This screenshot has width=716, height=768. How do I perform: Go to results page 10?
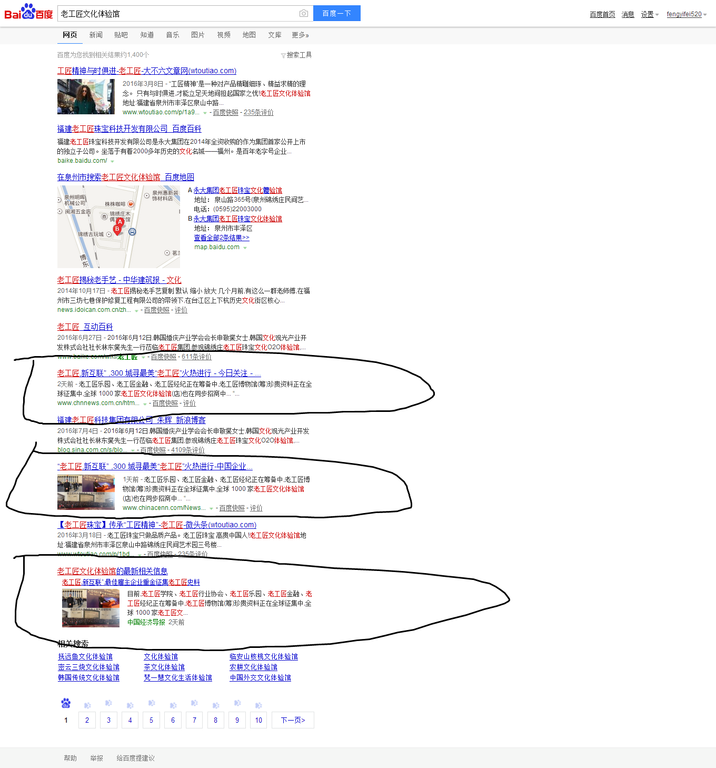[258, 720]
